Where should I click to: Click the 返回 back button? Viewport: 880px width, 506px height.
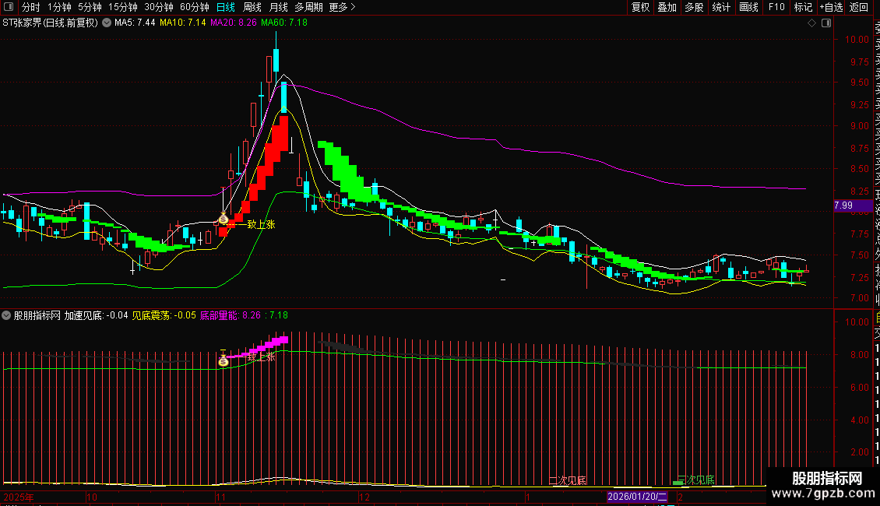point(859,7)
